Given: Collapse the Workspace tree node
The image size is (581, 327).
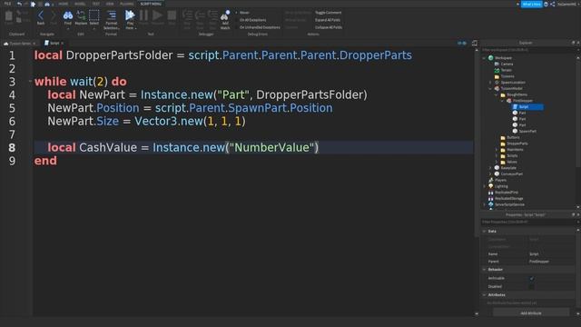Looking at the screenshot, I should click(x=484, y=58).
